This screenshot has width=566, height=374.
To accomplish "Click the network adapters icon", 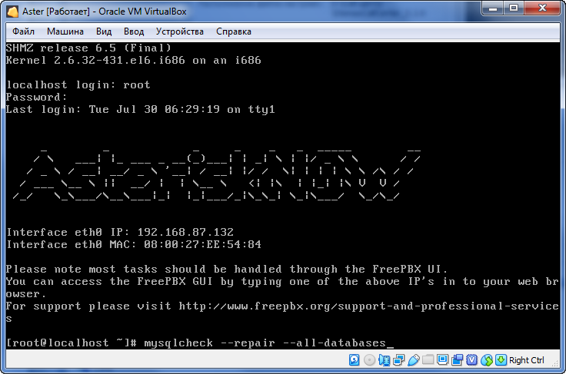I will click(x=399, y=360).
